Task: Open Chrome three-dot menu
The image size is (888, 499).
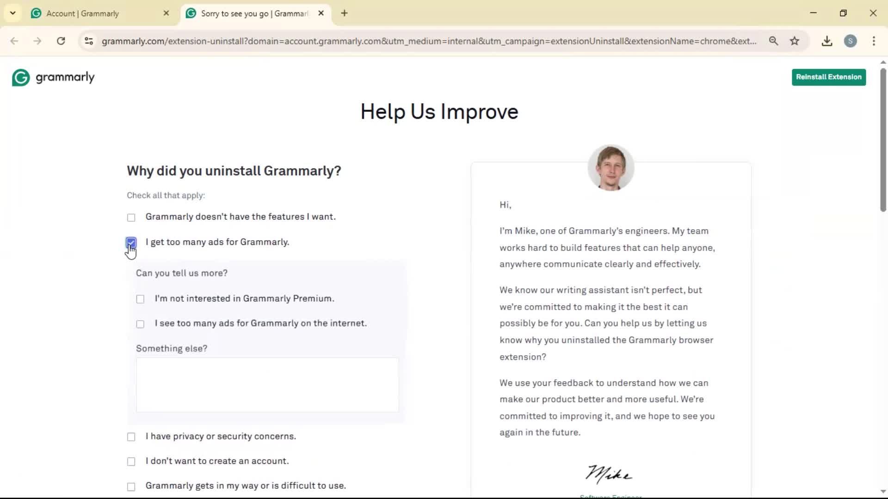Action: (874, 41)
